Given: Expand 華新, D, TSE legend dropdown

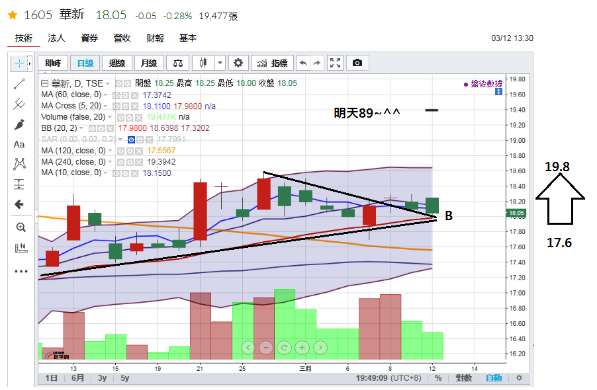Looking at the screenshot, I should click(108, 84).
